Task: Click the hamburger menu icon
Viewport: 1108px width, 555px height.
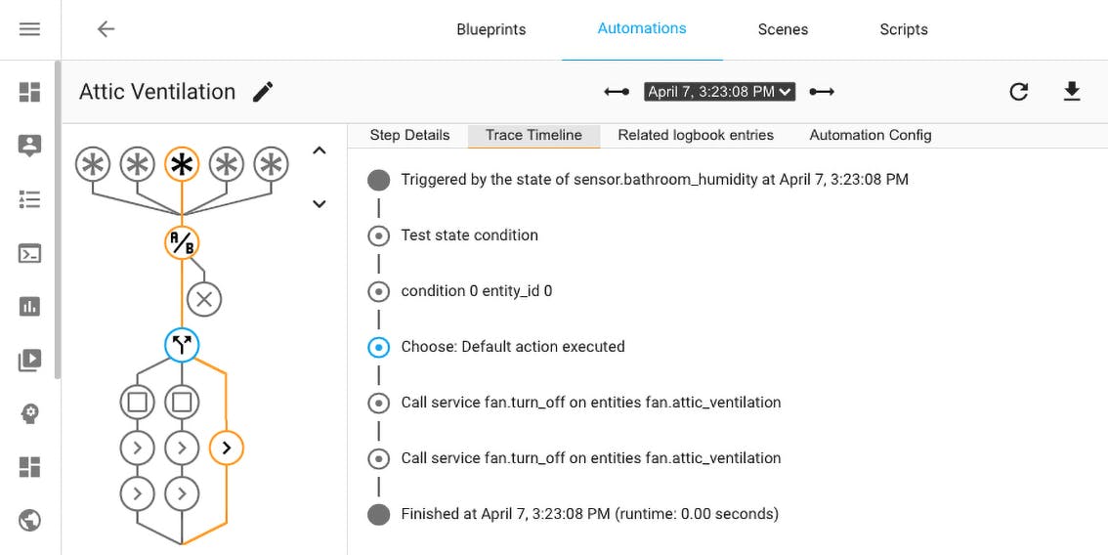Action: tap(29, 29)
